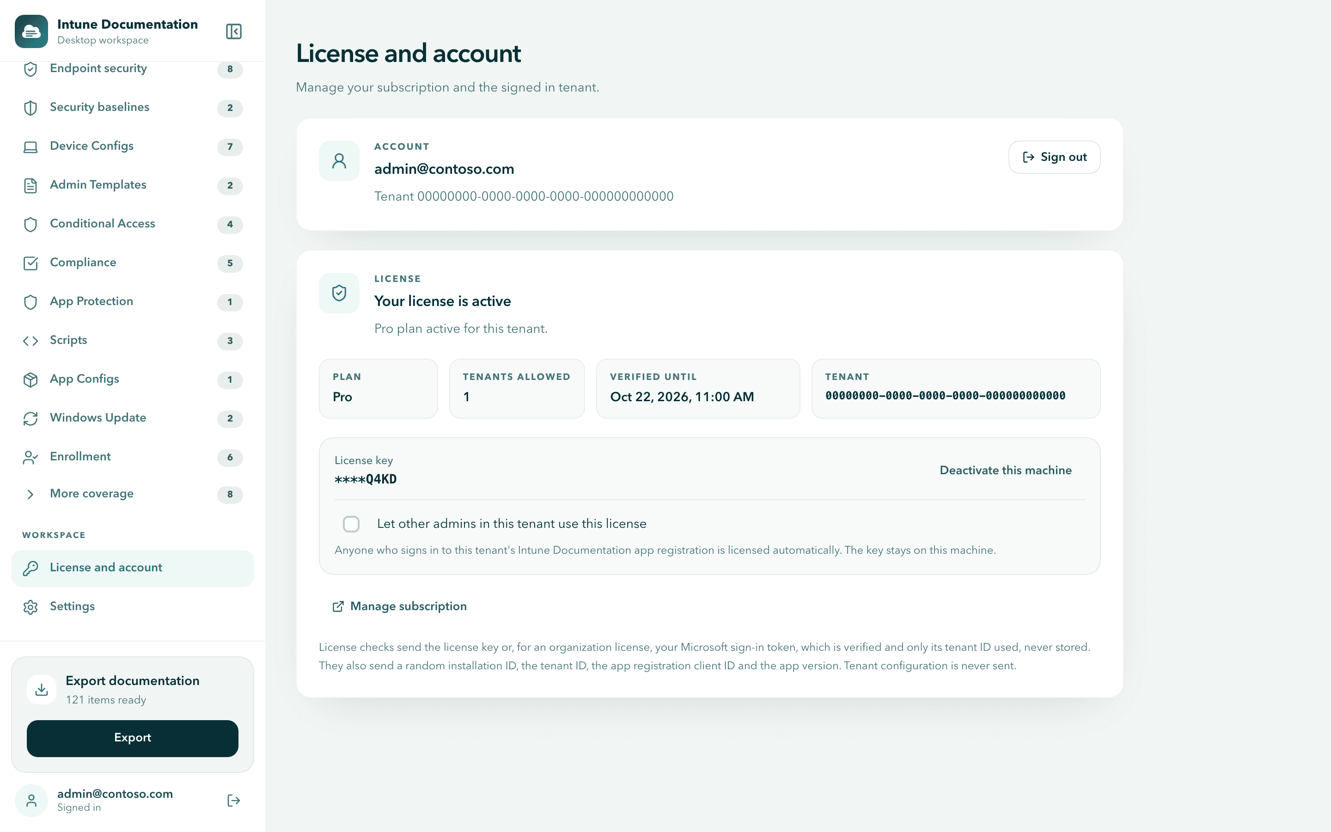Open More coverage menu entry
1331x832 pixels.
click(133, 494)
